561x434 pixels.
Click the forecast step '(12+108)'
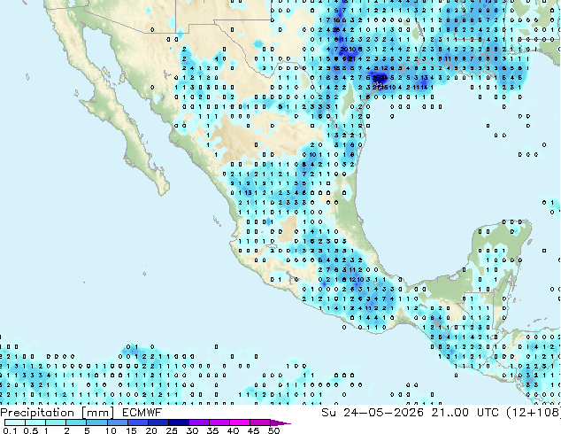point(534,413)
